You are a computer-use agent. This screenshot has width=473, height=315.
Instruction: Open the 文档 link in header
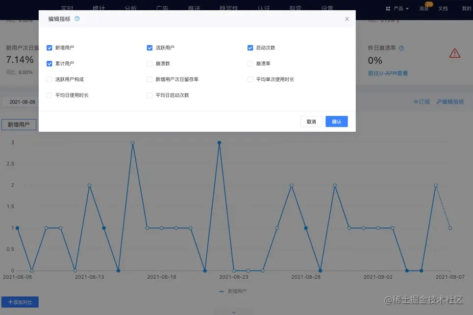(x=443, y=8)
